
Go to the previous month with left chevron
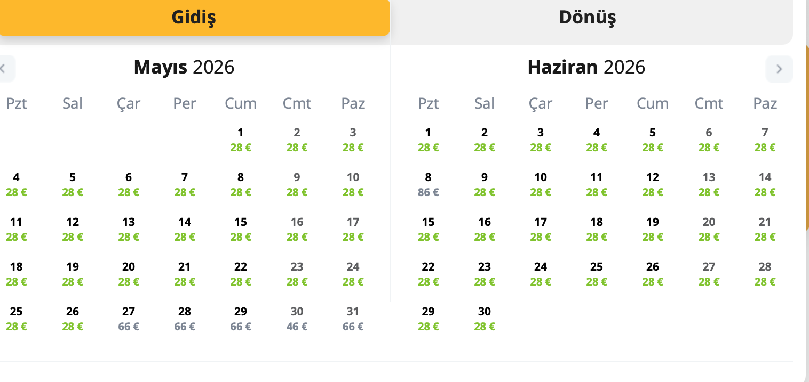point(4,69)
